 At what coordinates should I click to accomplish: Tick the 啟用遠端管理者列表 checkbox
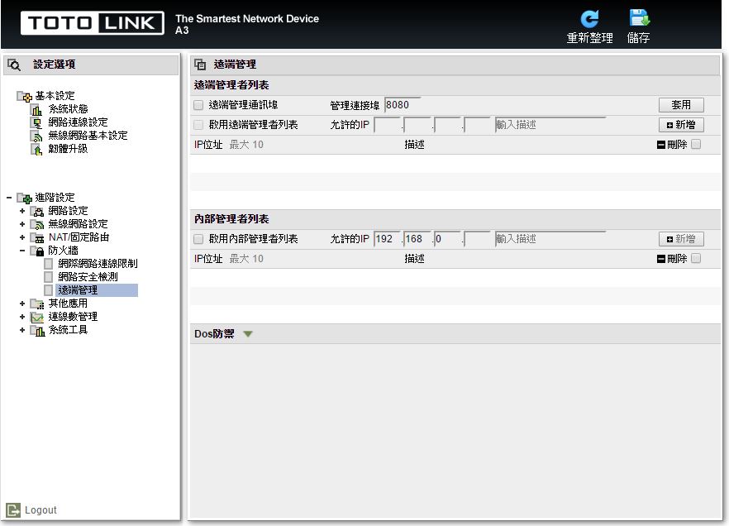coord(198,125)
